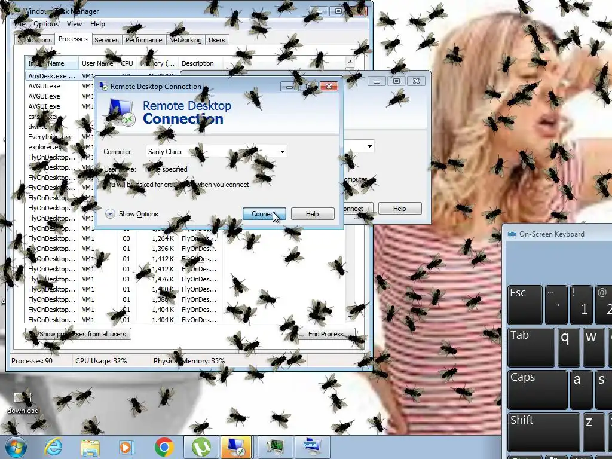Tap the Esc key on On-Screen Keyboard
The image size is (612, 459).
click(525, 305)
